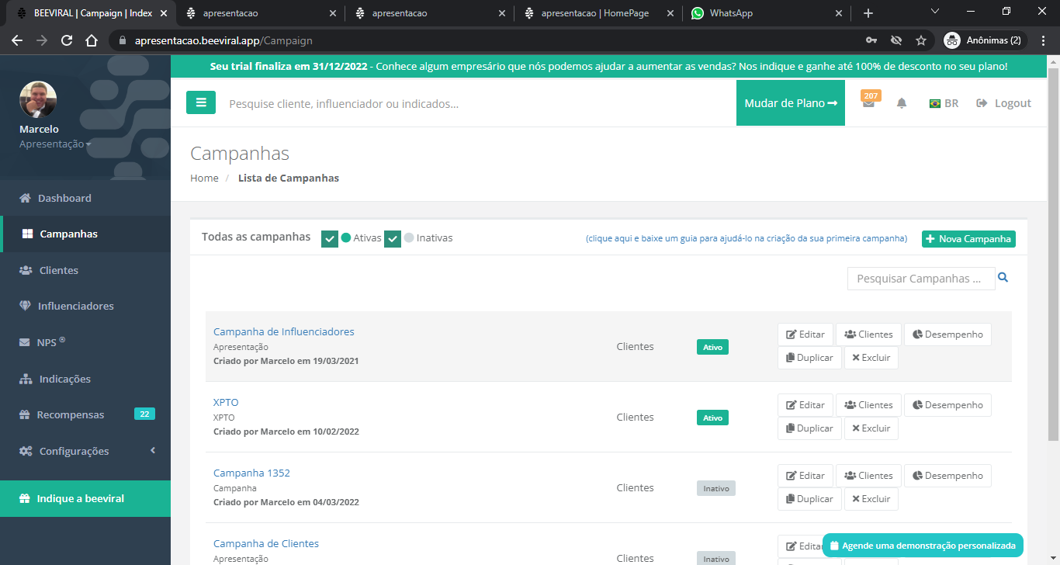Image resolution: width=1060 pixels, height=565 pixels.
Task: Open the Campanha de Clientes title link
Action: tap(266, 543)
